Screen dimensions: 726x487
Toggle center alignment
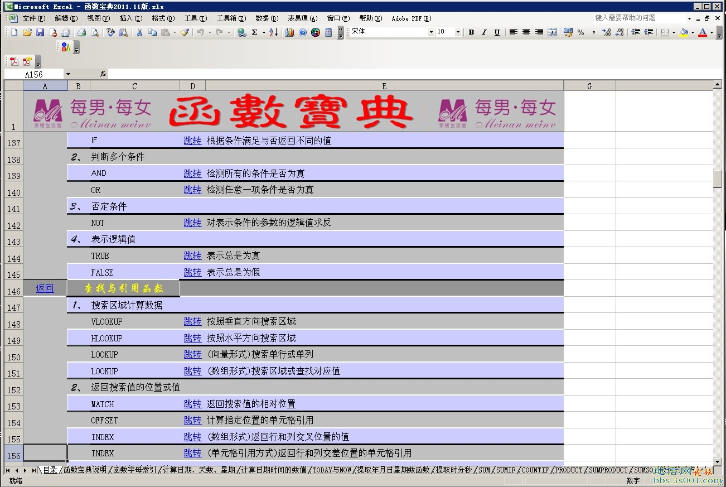[x=526, y=32]
